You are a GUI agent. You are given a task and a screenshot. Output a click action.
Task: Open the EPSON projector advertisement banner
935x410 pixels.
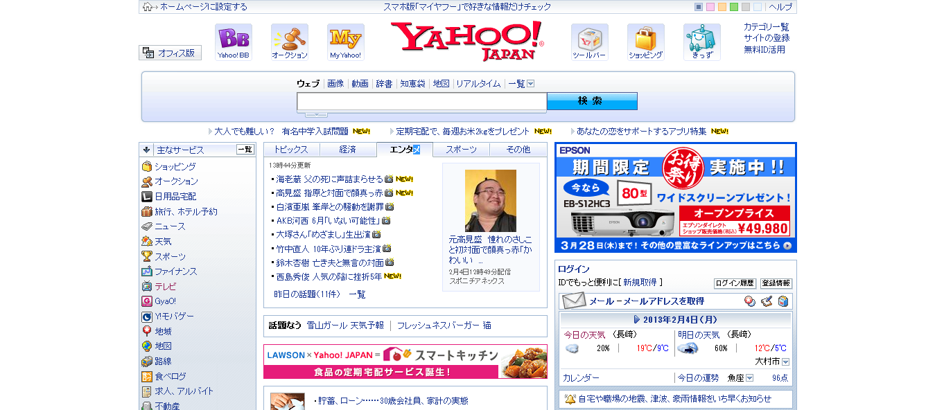[676, 198]
